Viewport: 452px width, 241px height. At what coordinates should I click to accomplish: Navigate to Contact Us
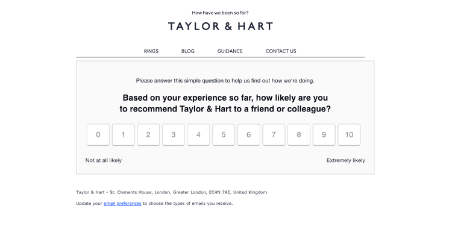[281, 51]
